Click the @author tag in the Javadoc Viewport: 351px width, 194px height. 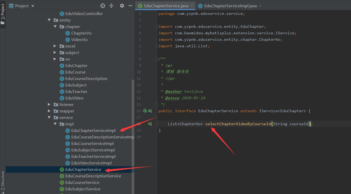[x=174, y=91]
